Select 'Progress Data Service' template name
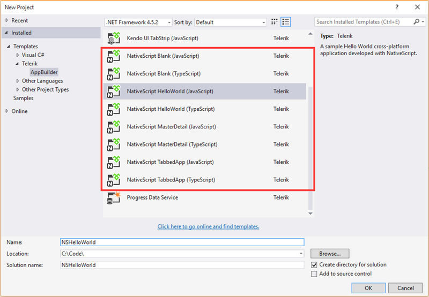429x297 pixels. (x=152, y=197)
